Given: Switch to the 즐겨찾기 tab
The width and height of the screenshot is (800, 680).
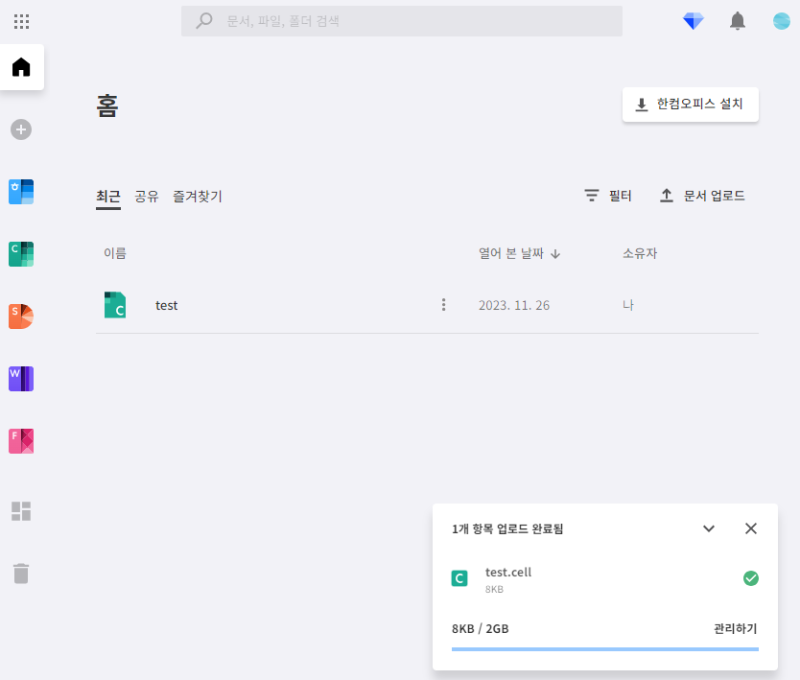Looking at the screenshot, I should [x=198, y=197].
